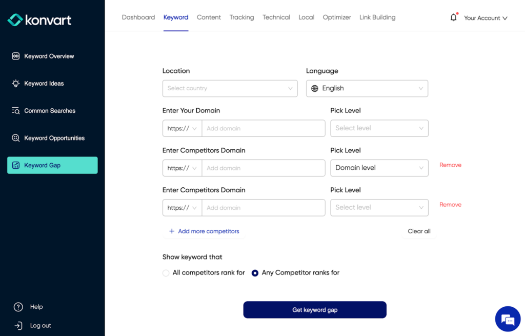Switch to the Content tab

click(209, 17)
